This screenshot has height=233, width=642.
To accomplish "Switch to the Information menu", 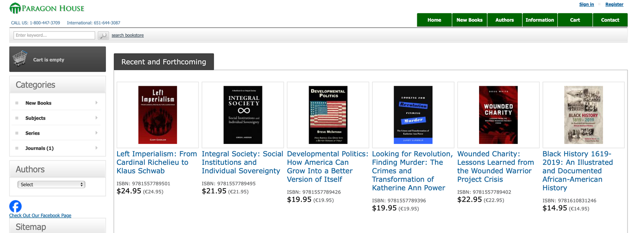I will (540, 20).
